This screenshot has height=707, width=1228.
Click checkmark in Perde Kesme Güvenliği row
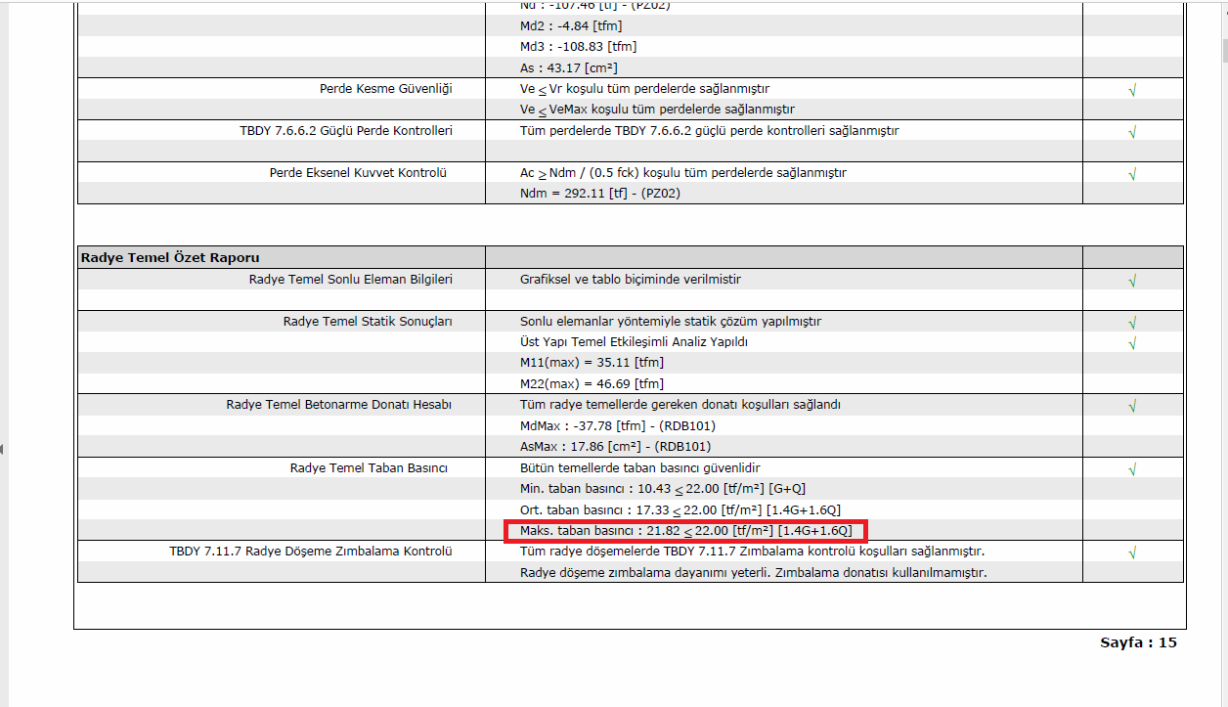(x=1132, y=90)
